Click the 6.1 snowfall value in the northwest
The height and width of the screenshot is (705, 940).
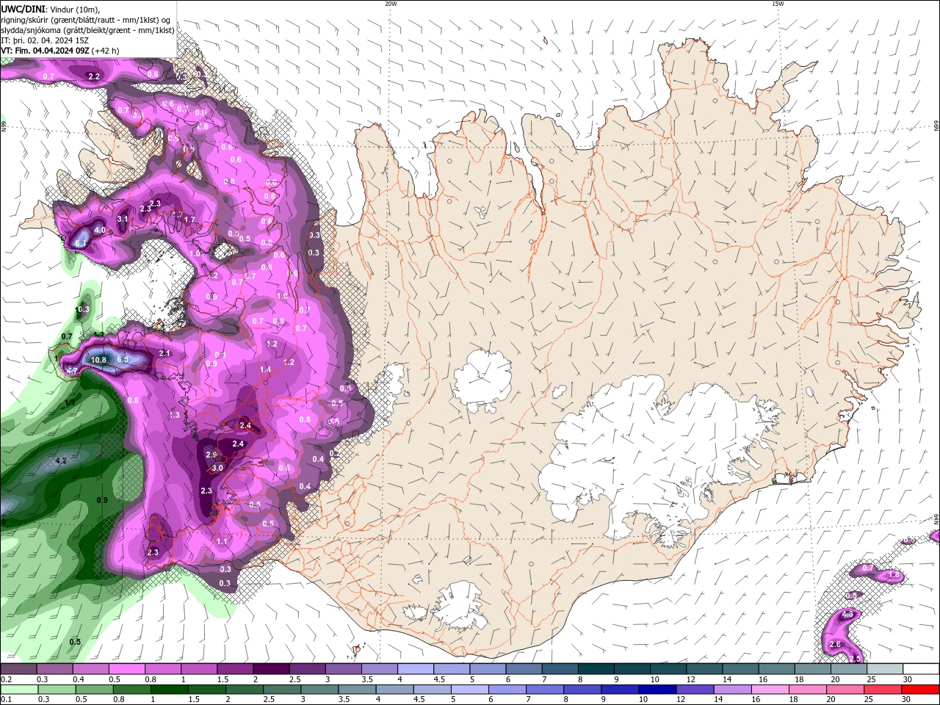(81, 243)
